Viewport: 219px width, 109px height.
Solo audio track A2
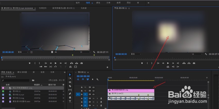tap(97, 102)
